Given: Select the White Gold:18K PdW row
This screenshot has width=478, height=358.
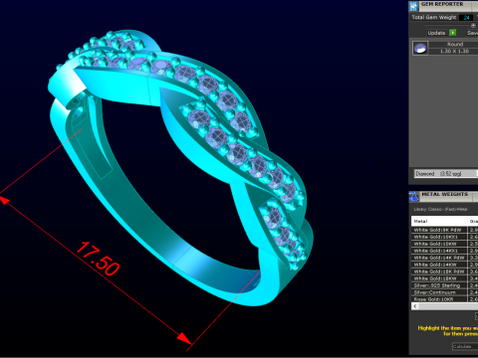Looking at the screenshot, I should point(445,271).
